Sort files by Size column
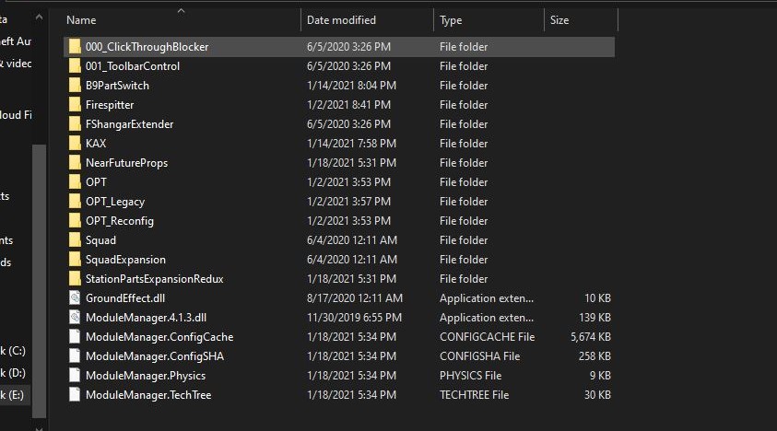This screenshot has height=431, width=777. (x=559, y=20)
